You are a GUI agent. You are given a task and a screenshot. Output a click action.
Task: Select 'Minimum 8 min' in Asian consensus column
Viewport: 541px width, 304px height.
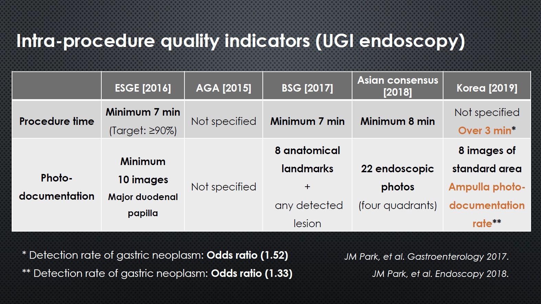(x=398, y=121)
